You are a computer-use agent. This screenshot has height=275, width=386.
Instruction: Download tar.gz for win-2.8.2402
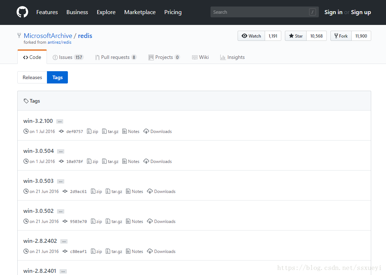(114, 252)
